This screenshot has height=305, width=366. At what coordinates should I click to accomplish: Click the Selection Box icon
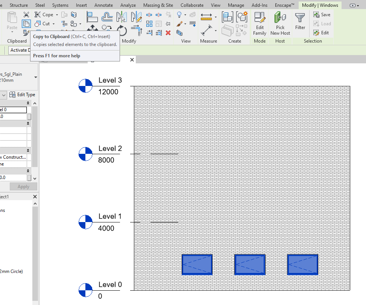click(179, 33)
